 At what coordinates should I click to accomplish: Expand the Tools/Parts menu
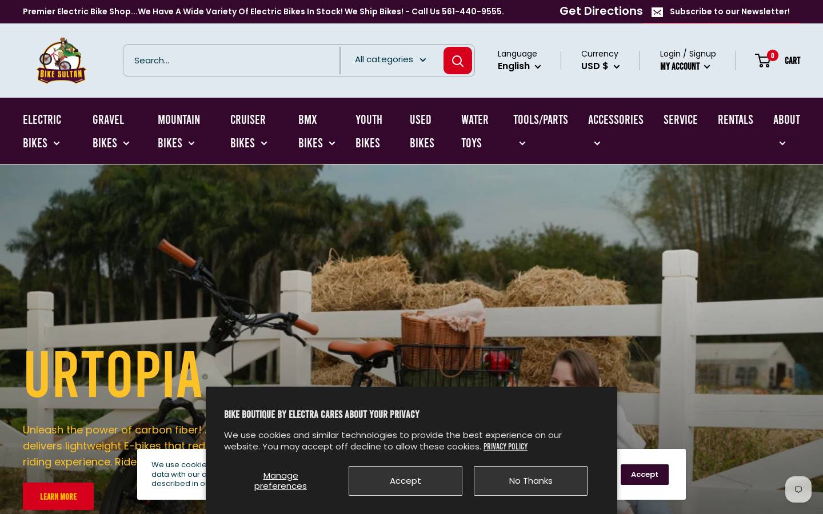(540, 131)
